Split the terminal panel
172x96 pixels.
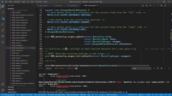pos(158,68)
